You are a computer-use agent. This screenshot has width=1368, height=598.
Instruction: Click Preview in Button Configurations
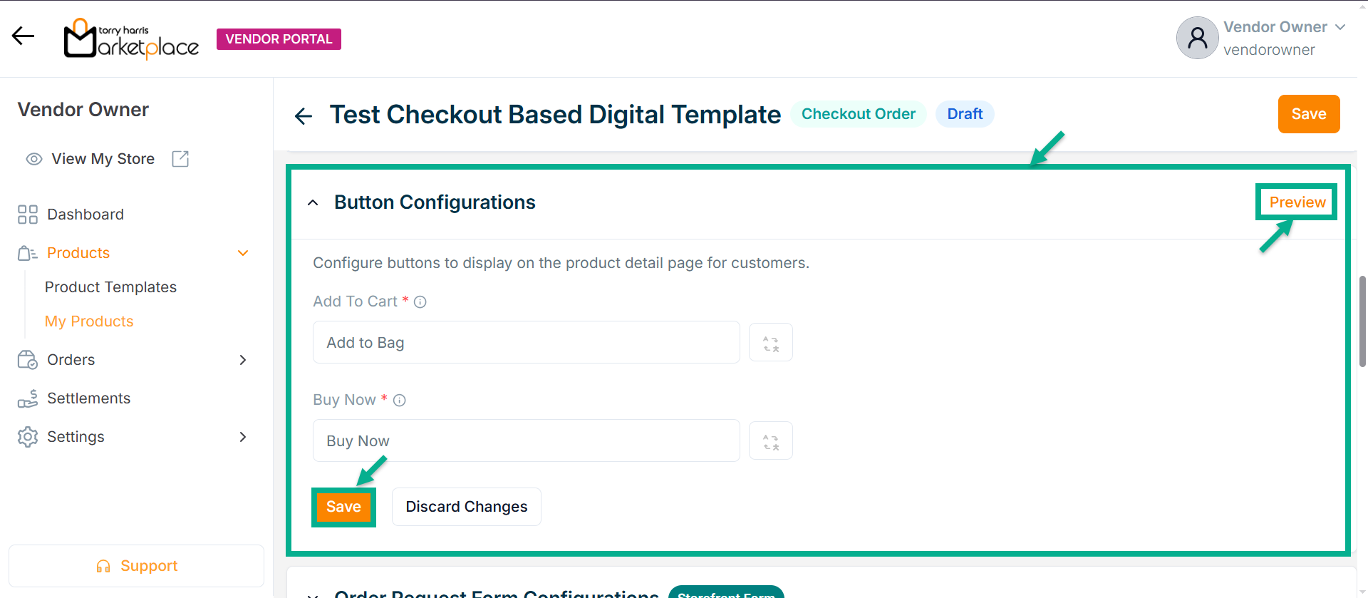(1297, 202)
